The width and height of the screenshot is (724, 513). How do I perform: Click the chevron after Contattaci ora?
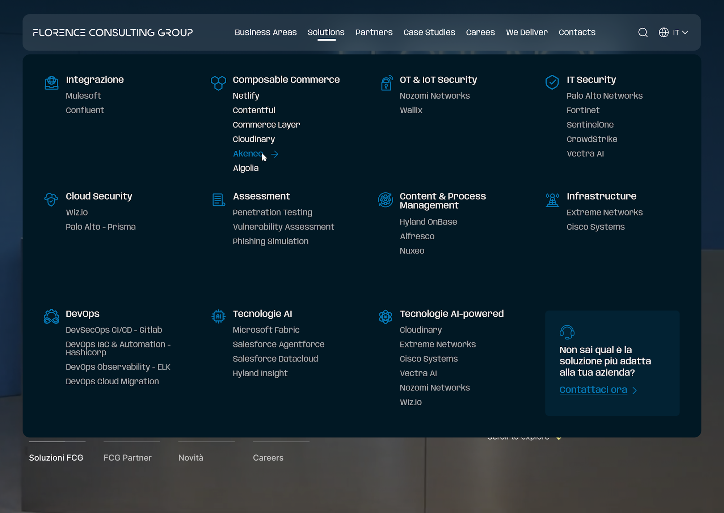[x=635, y=390]
